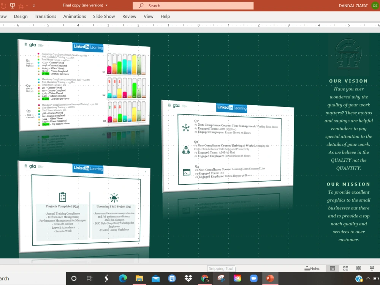
Task: Click the Undo icon in quick access toolbar
Action: pos(3,5)
